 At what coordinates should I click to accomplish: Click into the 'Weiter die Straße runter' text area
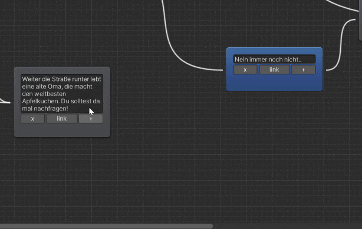click(x=62, y=94)
